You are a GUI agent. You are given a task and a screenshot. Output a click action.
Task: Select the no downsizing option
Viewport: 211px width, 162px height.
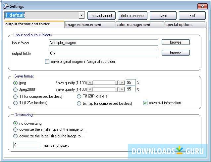tap(15, 123)
